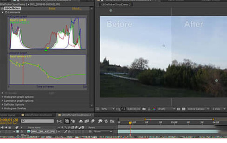Click the Reset link of GBDeflicker effect
This screenshot has width=227, height=143.
point(52,8)
